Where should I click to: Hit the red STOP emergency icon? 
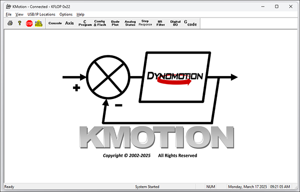pos(29,23)
